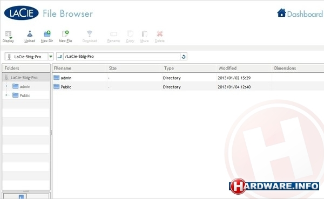Expand the Public folder in tree
The height and width of the screenshot is (199, 324).
point(6,95)
